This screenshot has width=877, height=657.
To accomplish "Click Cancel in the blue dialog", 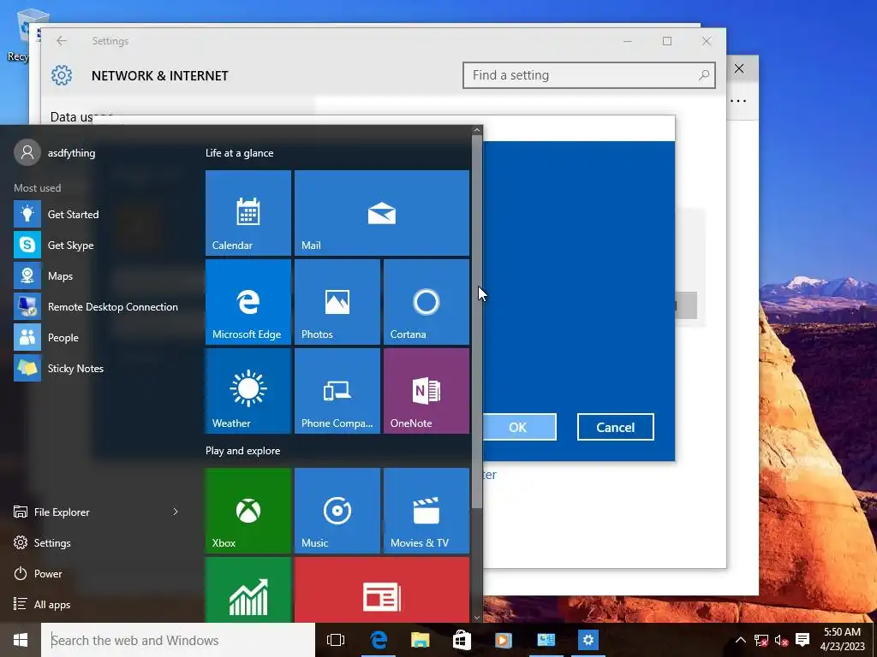I will tap(615, 427).
